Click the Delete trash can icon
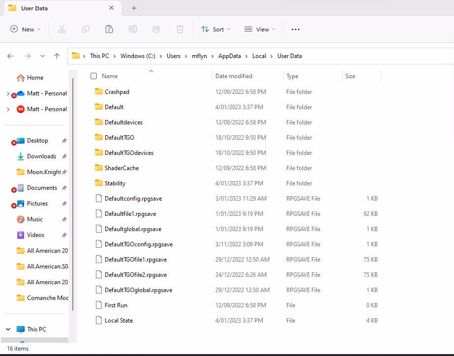The image size is (454, 356). pos(180,30)
